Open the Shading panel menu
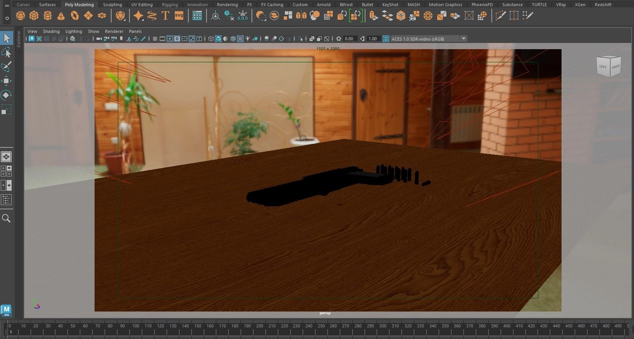 coord(51,31)
